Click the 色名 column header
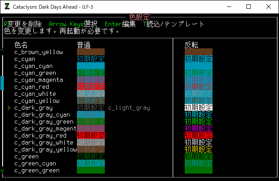 coord(21,45)
